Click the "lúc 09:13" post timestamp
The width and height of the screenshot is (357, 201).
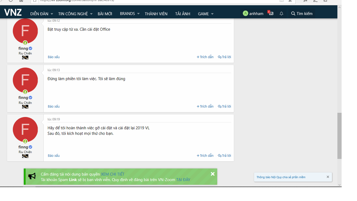pyautogui.click(x=54, y=70)
